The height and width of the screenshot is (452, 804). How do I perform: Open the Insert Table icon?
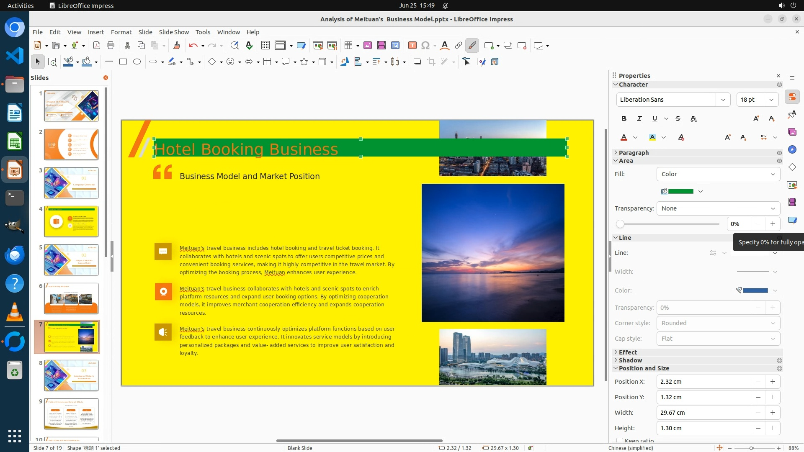coord(348,46)
